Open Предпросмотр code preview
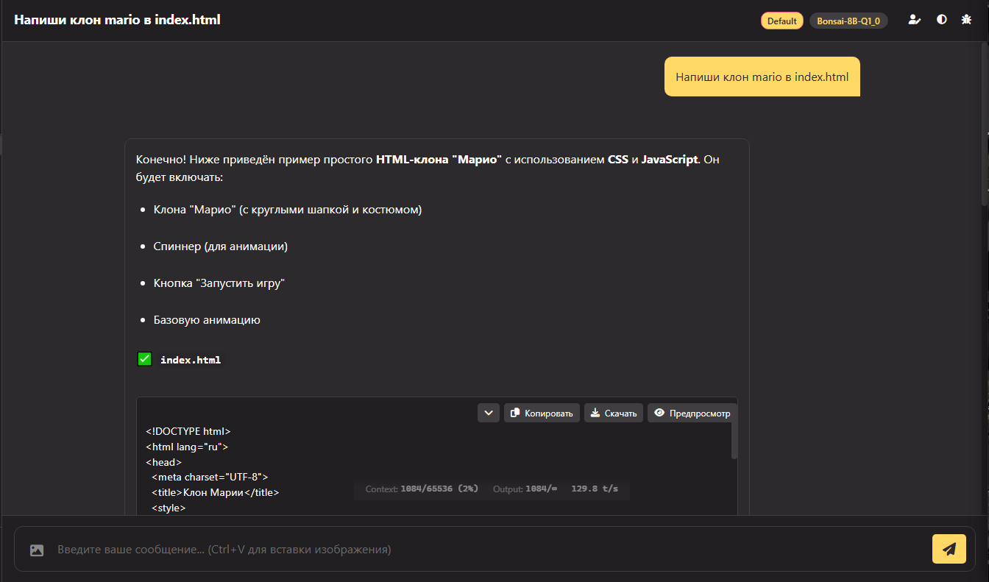 pyautogui.click(x=692, y=413)
